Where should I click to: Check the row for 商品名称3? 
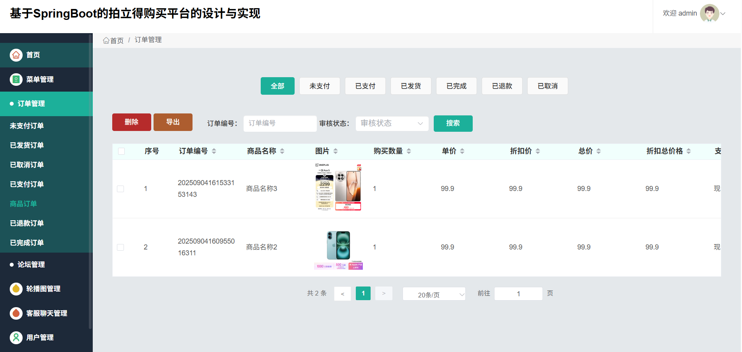(x=120, y=189)
